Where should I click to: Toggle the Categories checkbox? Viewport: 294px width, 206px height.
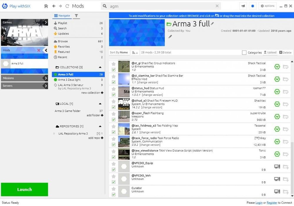[x=244, y=53]
